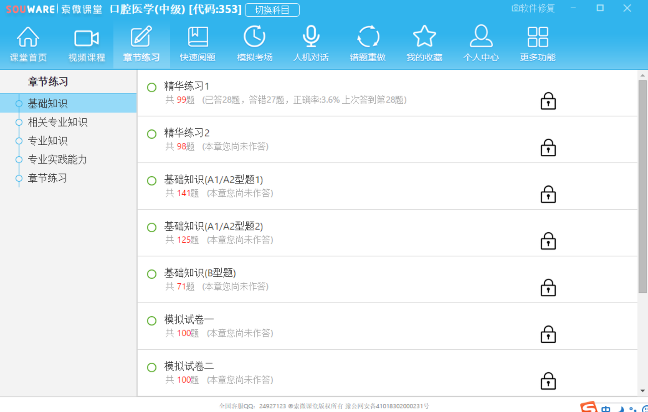
Task: Select radio circle for 基础知识(B型题)
Action: pyautogui.click(x=152, y=274)
